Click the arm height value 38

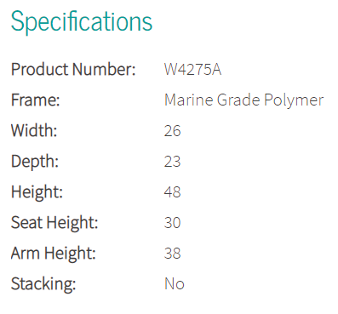coord(172,254)
